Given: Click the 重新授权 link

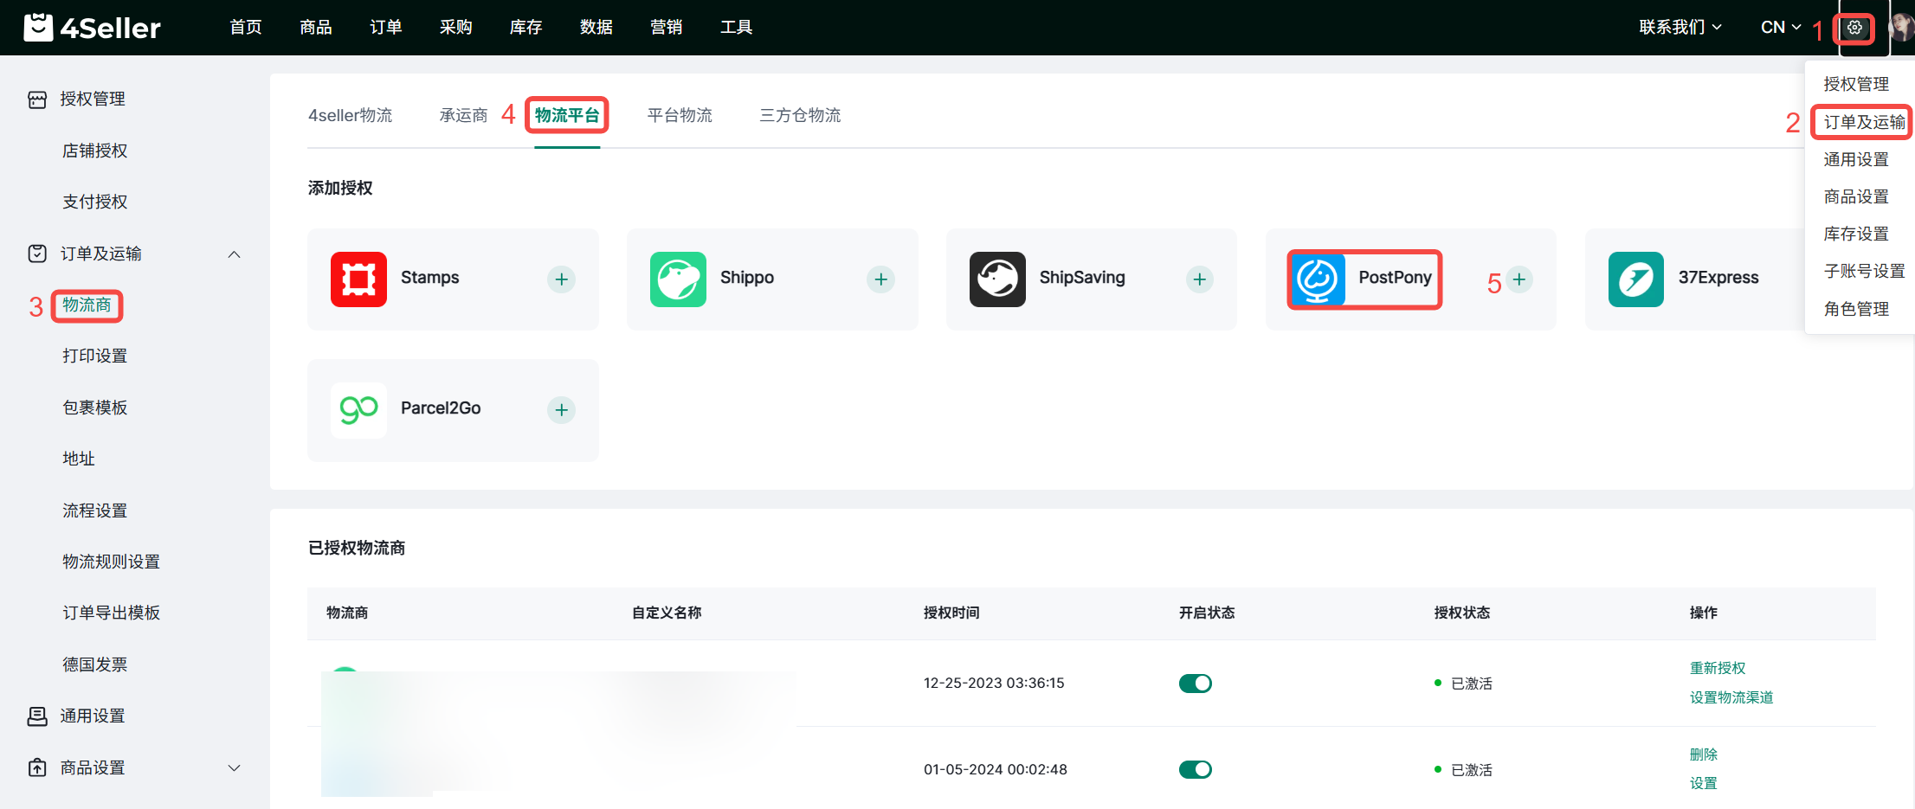Looking at the screenshot, I should point(1718,668).
